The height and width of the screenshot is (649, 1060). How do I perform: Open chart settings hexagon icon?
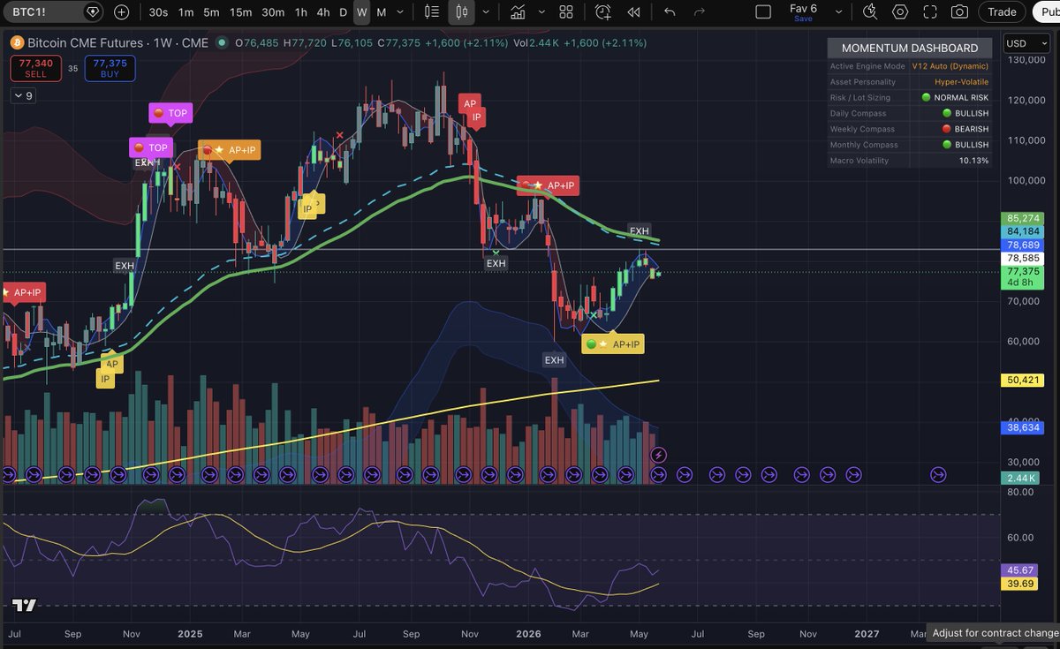coord(900,12)
